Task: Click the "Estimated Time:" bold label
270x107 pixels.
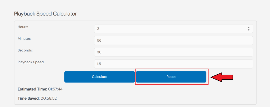Action: coord(32,89)
